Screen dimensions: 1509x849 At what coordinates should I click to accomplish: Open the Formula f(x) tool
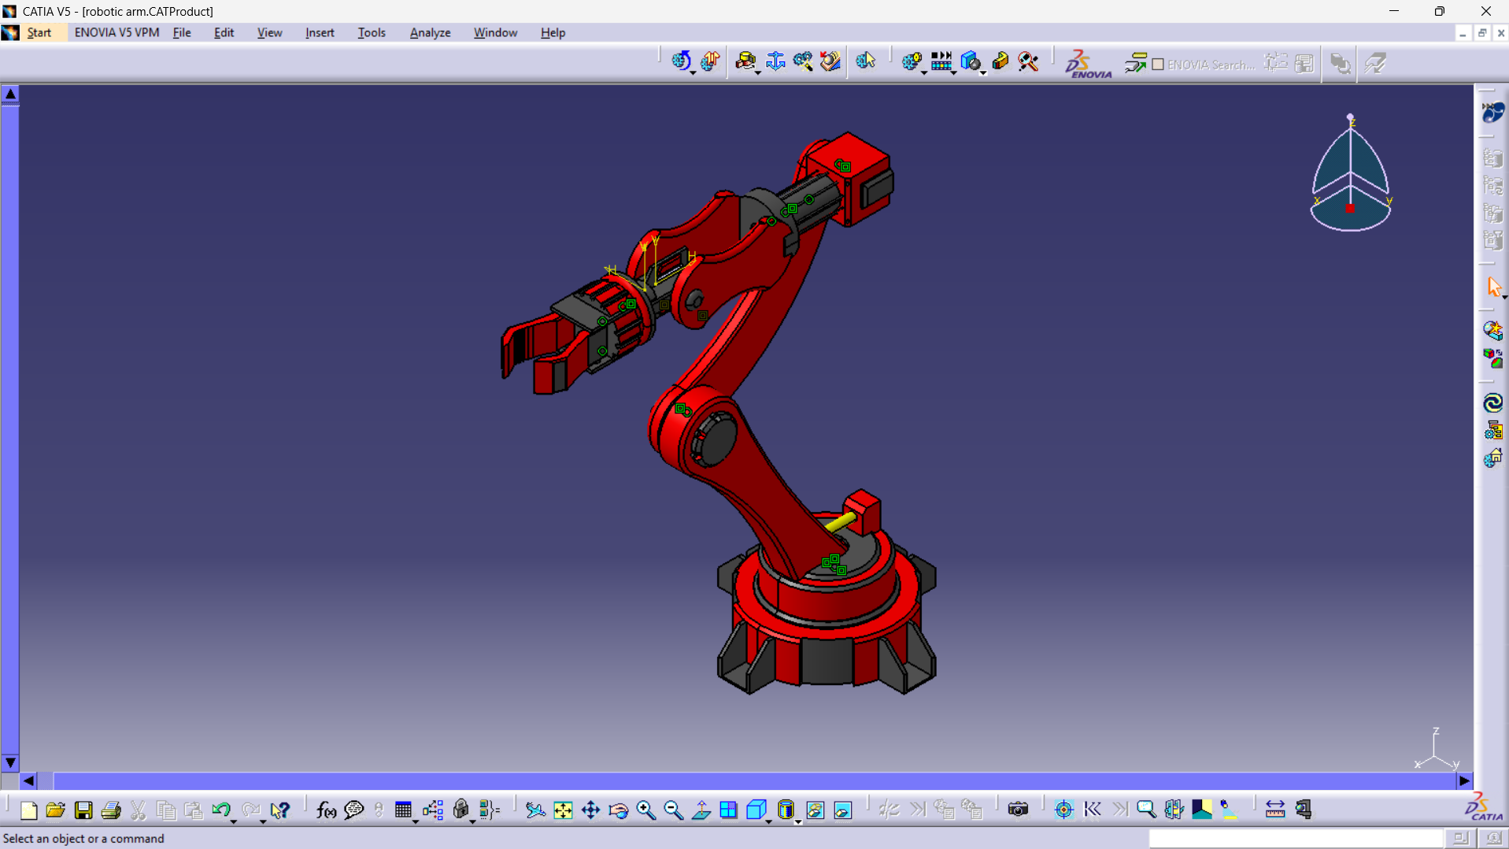326,810
